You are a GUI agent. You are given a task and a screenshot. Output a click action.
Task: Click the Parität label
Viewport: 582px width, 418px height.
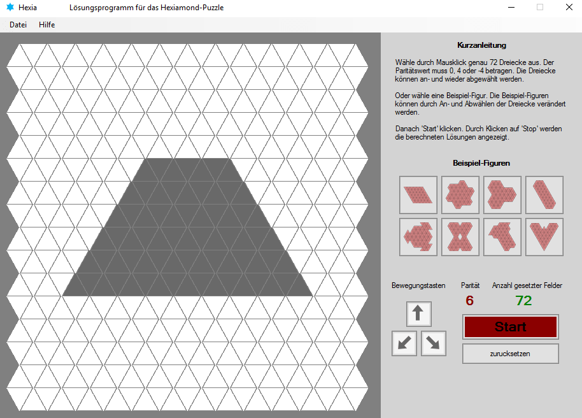point(470,285)
